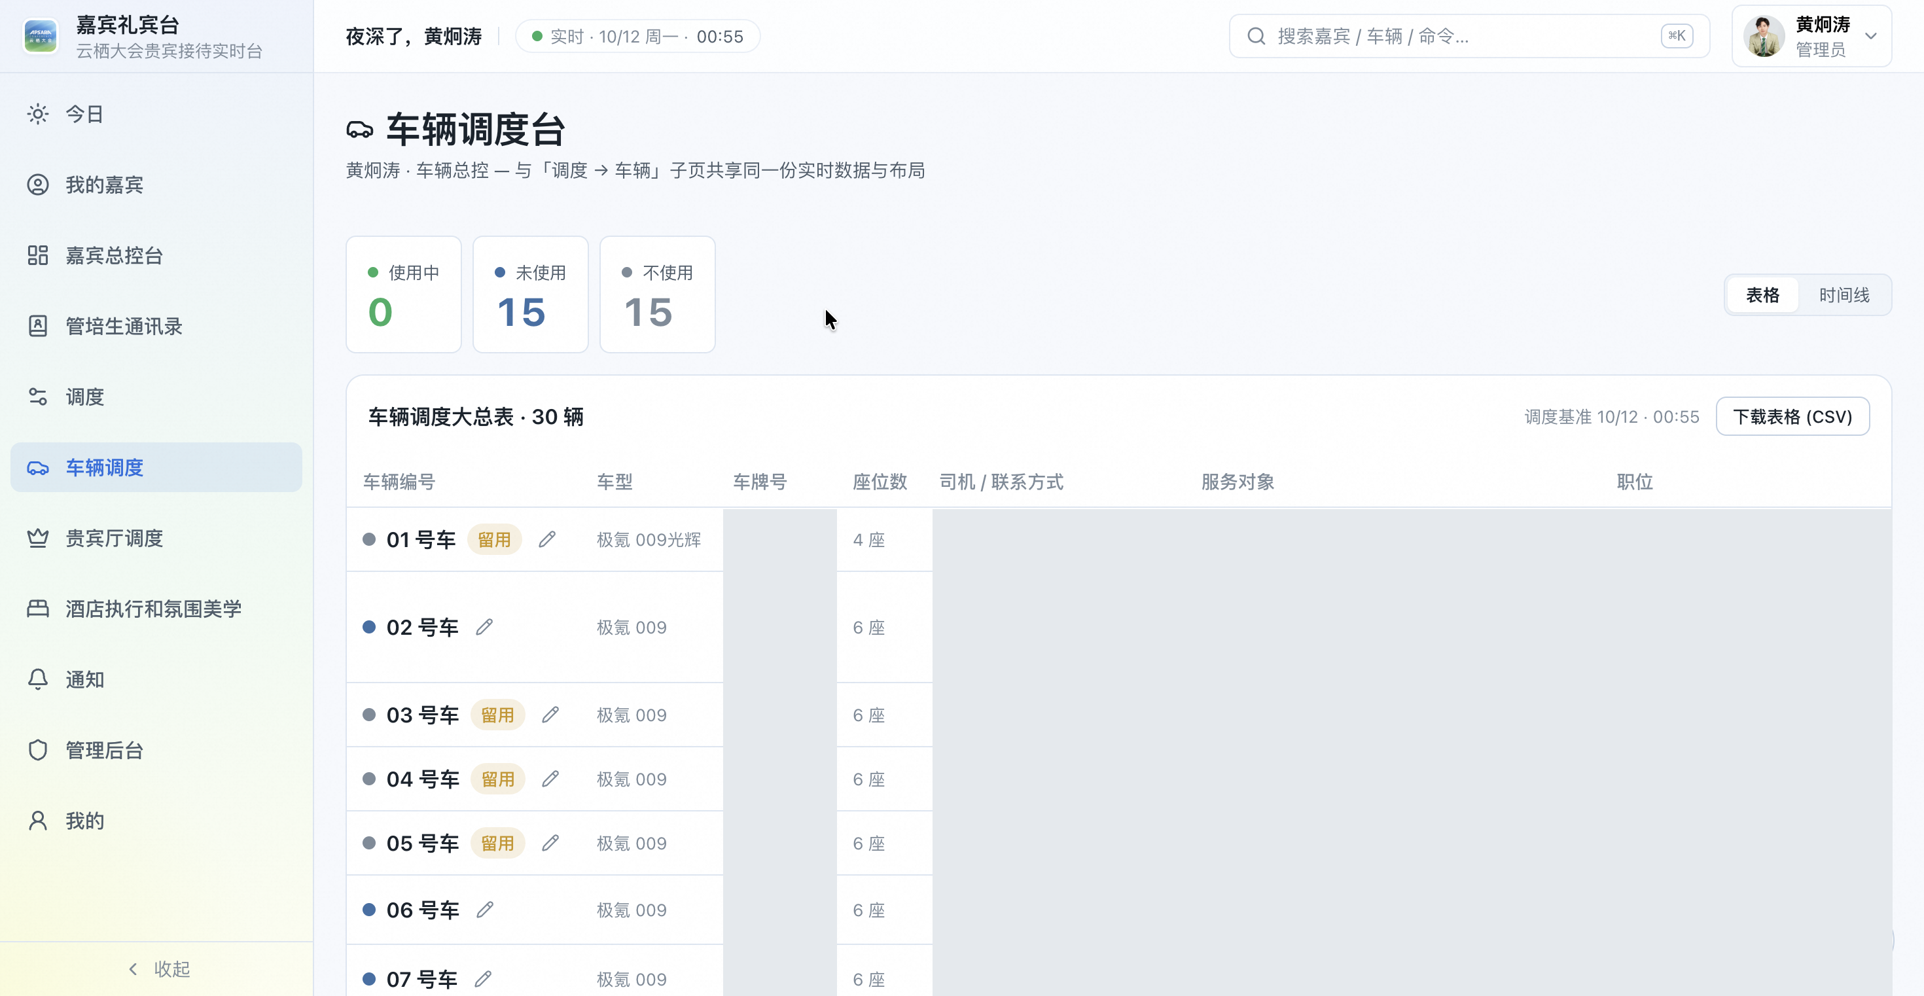Click the 嘉宾礼宾台 app logo

[x=41, y=36]
